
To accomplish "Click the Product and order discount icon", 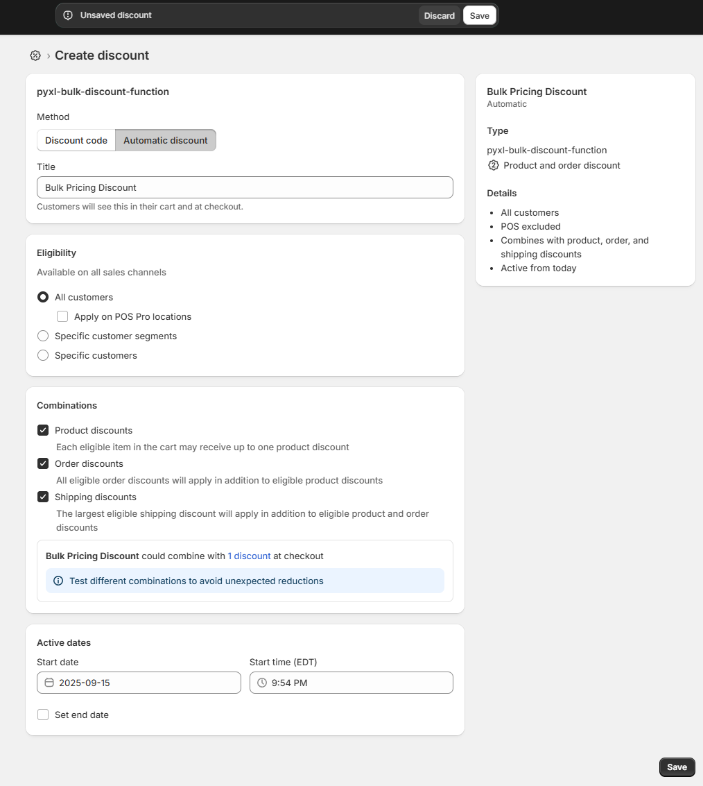I will (494, 165).
